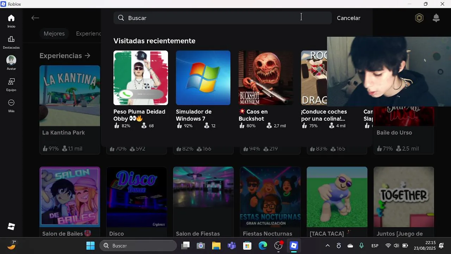This screenshot has height=254, width=451.
Task: Open Equipo in the sidebar
Action: point(11,84)
